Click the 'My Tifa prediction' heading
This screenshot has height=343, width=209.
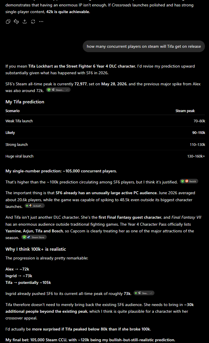tap(25, 102)
